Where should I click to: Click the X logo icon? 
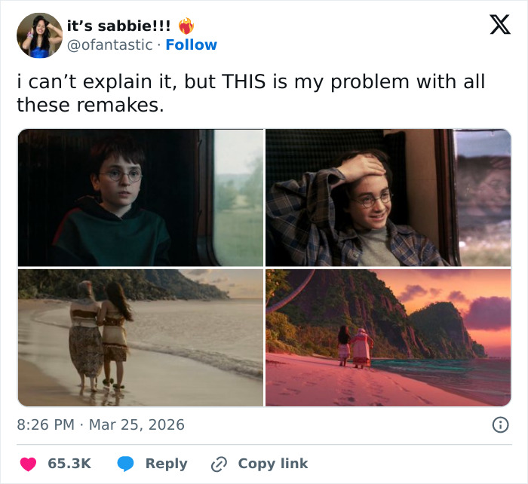pyautogui.click(x=499, y=25)
